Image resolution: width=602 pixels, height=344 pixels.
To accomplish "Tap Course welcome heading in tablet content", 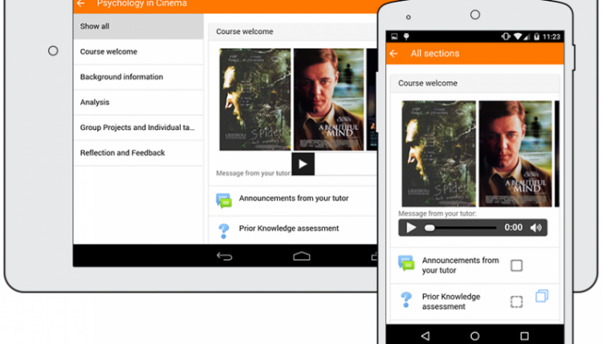I will coord(245,31).
